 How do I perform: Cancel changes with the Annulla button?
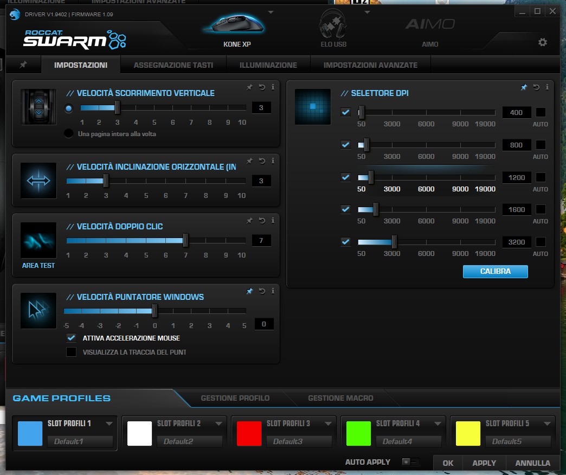point(533,463)
